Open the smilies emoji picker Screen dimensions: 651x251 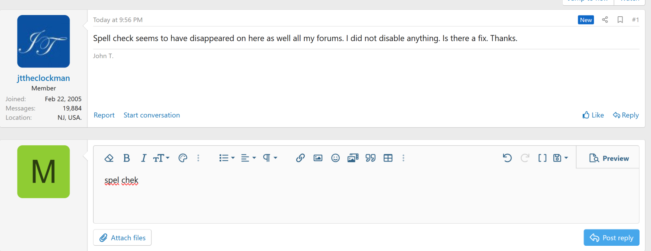point(335,158)
